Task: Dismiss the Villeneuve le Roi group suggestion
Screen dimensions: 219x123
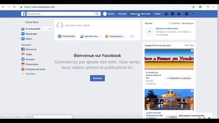Action: [x=192, y=91]
